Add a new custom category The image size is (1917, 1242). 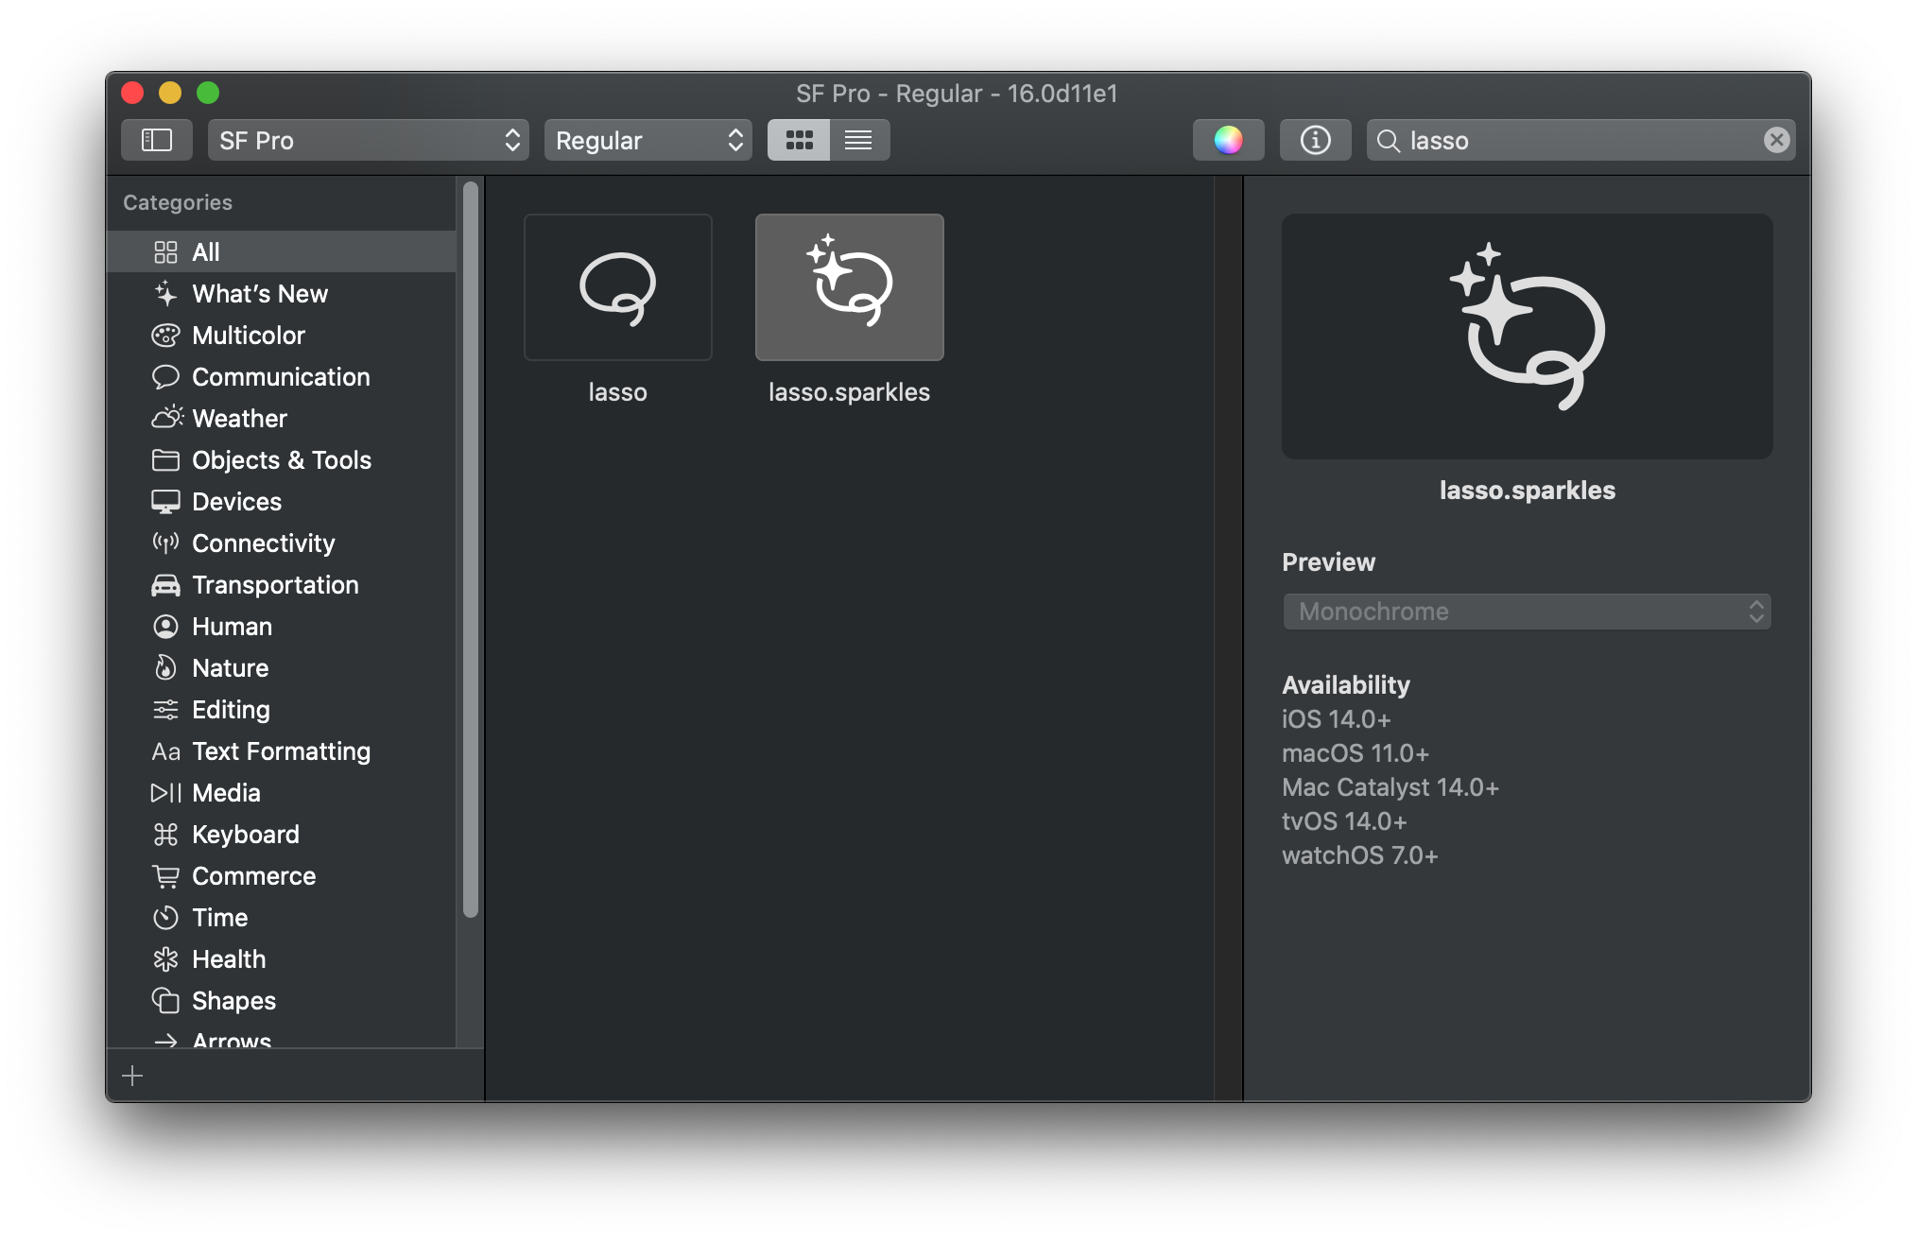point(132,1076)
